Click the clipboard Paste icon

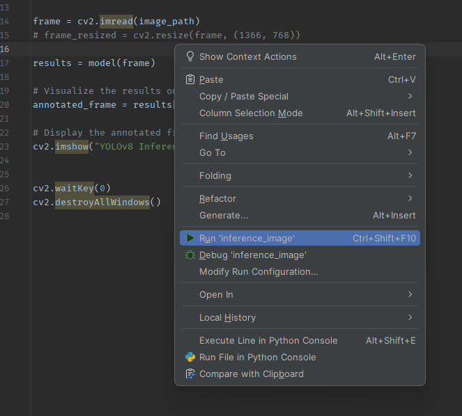[190, 79]
